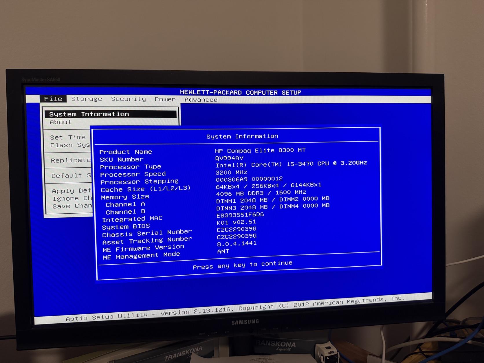Viewport: 484px width, 363px height.
Task: Click the ME Management Mode label
Action: (x=142, y=256)
